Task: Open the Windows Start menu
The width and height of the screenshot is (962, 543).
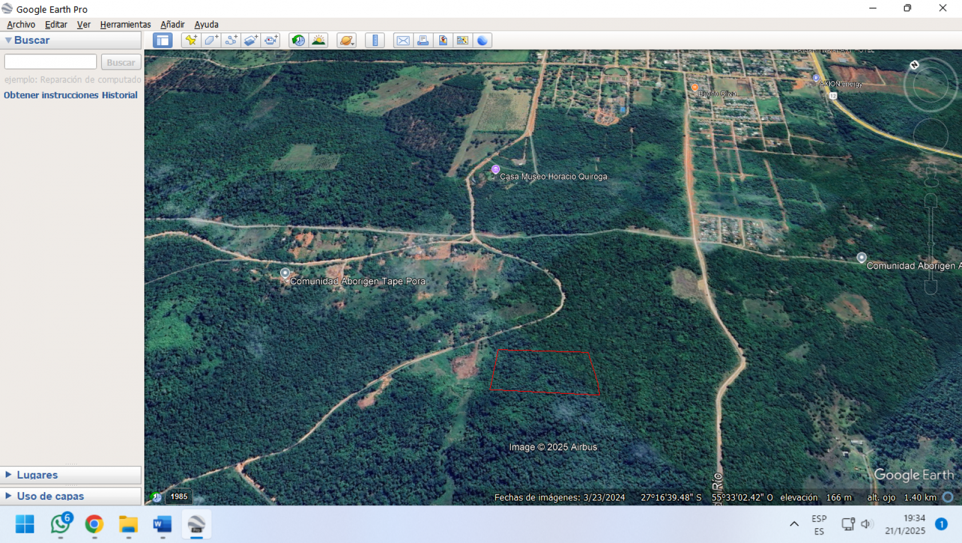Action: coord(25,524)
